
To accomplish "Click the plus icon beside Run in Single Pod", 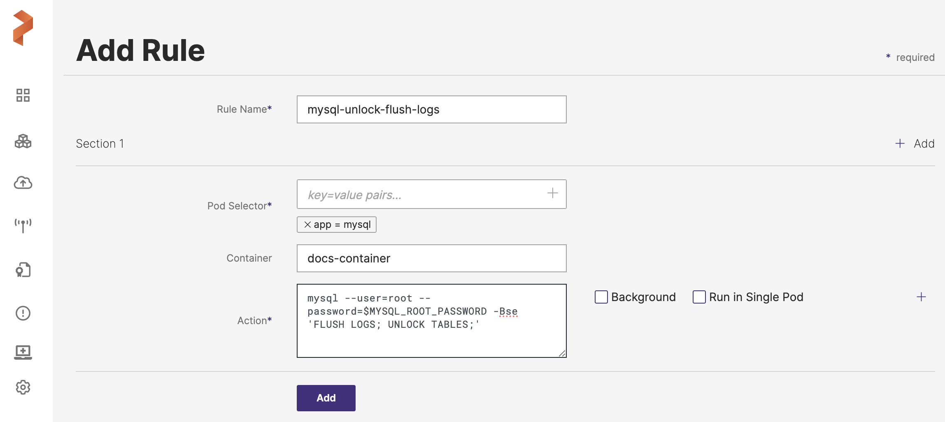I will point(921,297).
